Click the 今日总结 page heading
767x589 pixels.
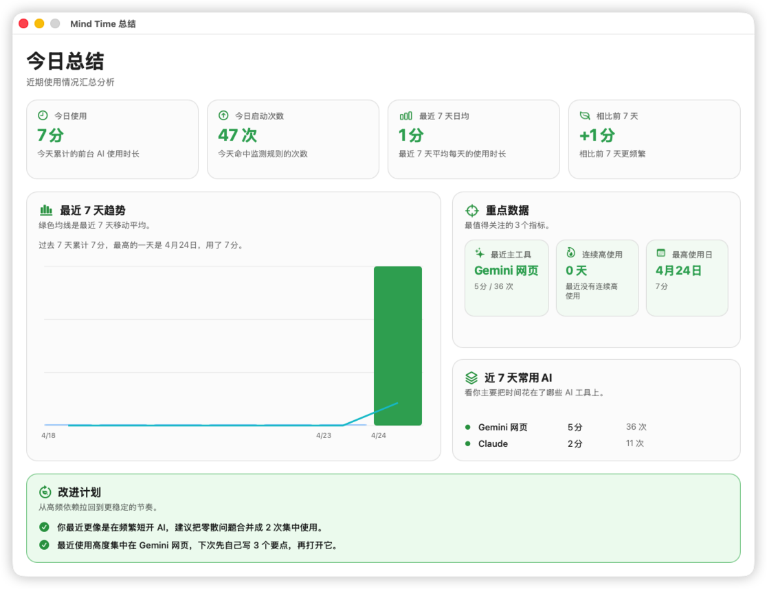(65, 62)
